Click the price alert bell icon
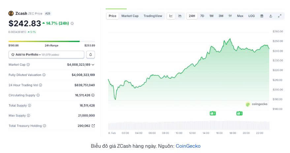Viewport: 290px width, 153px height. [90, 55]
